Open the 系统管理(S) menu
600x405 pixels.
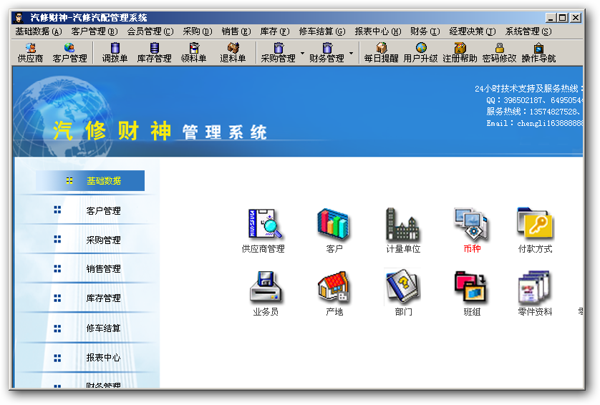(528, 31)
